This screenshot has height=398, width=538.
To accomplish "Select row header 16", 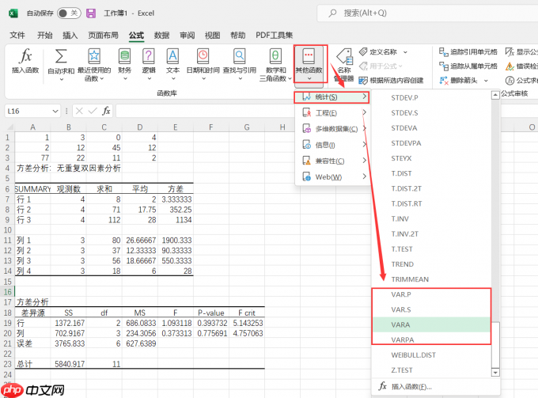I will [x=8, y=292].
